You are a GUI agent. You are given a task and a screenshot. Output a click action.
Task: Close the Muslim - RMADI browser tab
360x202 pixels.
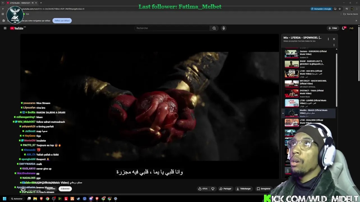point(36,3)
